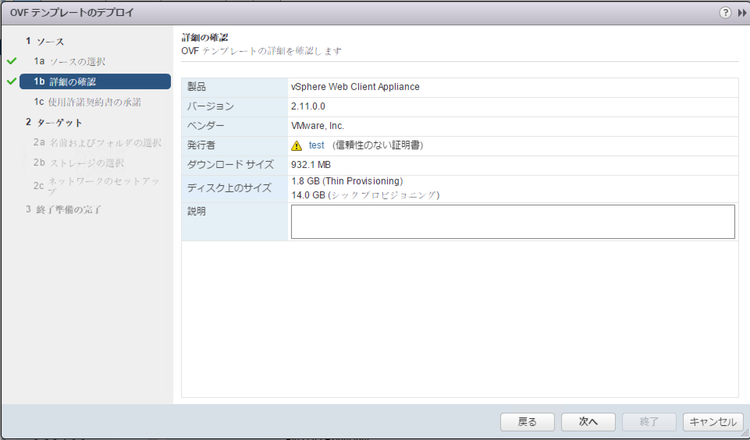Click section header 2 ターゲット
Image resolution: width=750 pixels, height=440 pixels.
pyautogui.click(x=55, y=122)
